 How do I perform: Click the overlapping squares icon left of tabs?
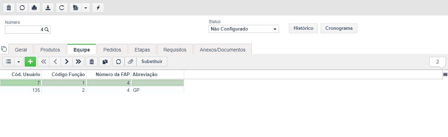(x=4, y=49)
